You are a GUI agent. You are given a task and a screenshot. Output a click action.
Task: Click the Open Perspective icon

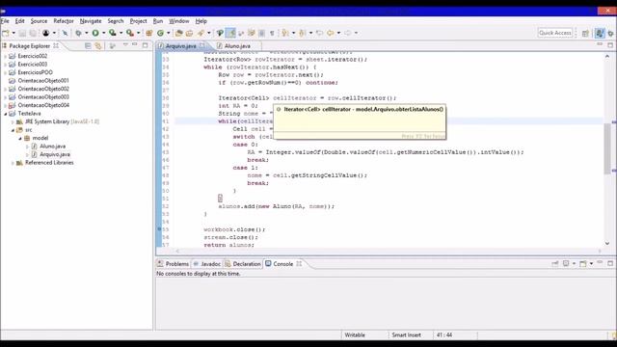pos(585,34)
